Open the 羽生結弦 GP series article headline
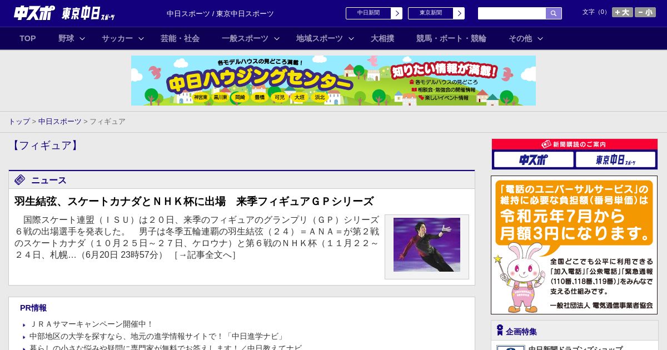Screen dimensions: 667x350 click(x=194, y=201)
